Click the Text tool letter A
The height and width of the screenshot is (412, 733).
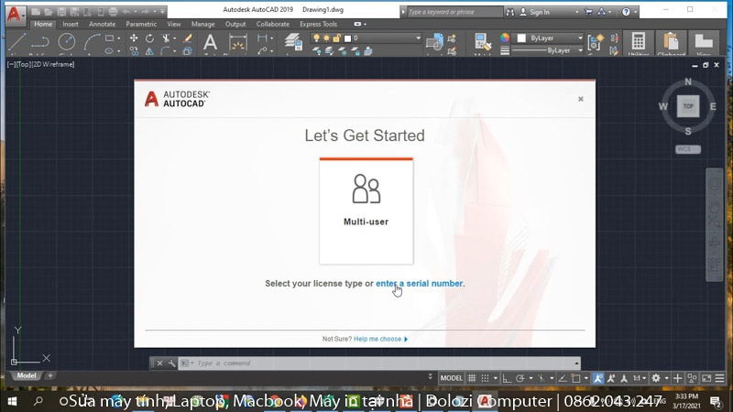coord(211,42)
